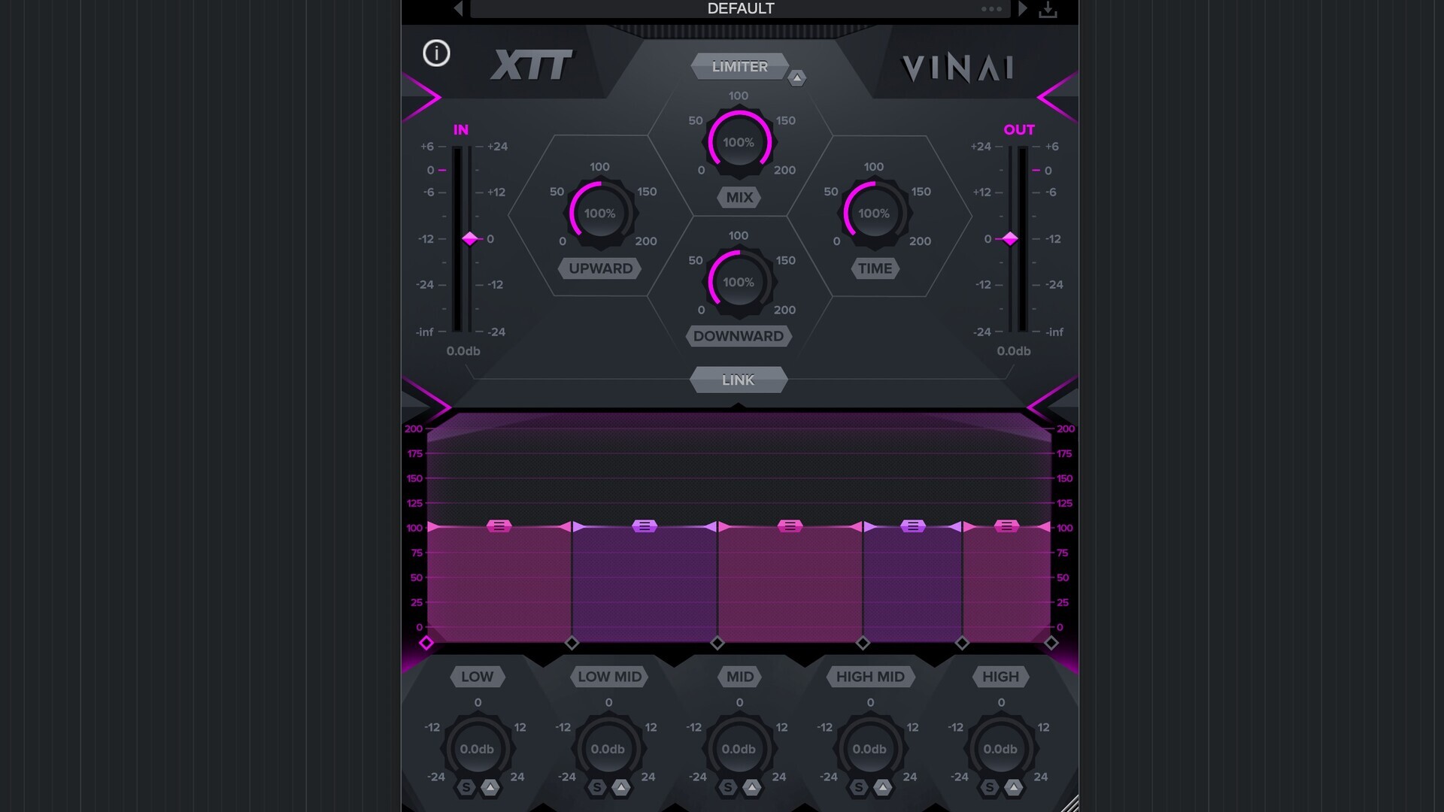Go to the next preset arrow
This screenshot has height=812, width=1444.
click(x=1022, y=9)
